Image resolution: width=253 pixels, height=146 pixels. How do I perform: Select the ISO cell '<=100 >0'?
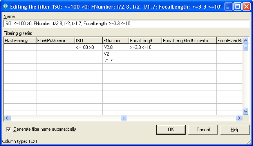coord(89,47)
